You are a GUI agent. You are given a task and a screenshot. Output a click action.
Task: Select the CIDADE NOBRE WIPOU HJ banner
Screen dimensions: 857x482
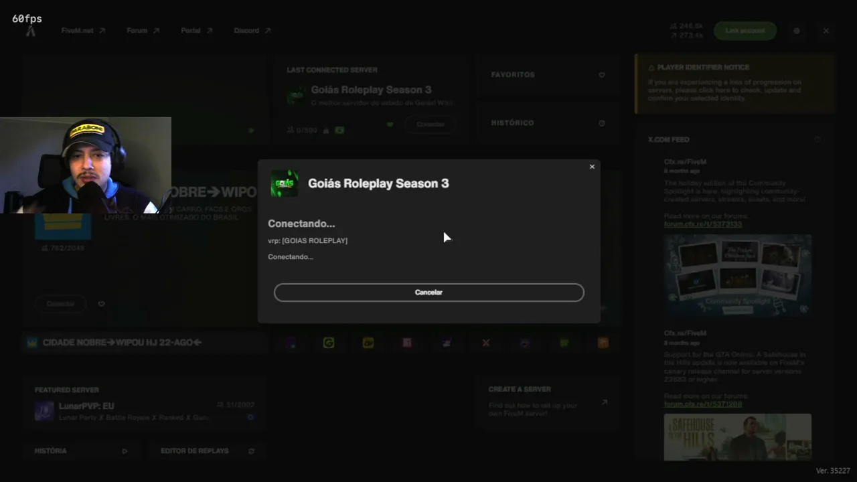144,343
